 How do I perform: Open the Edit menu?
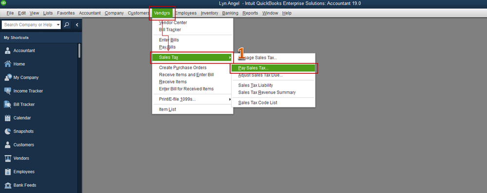[x=22, y=13]
